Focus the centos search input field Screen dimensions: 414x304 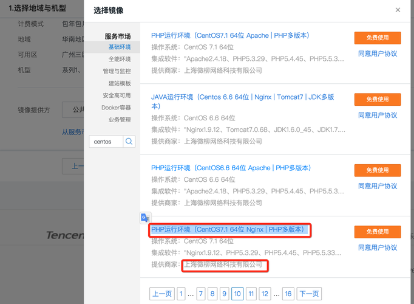coord(106,142)
